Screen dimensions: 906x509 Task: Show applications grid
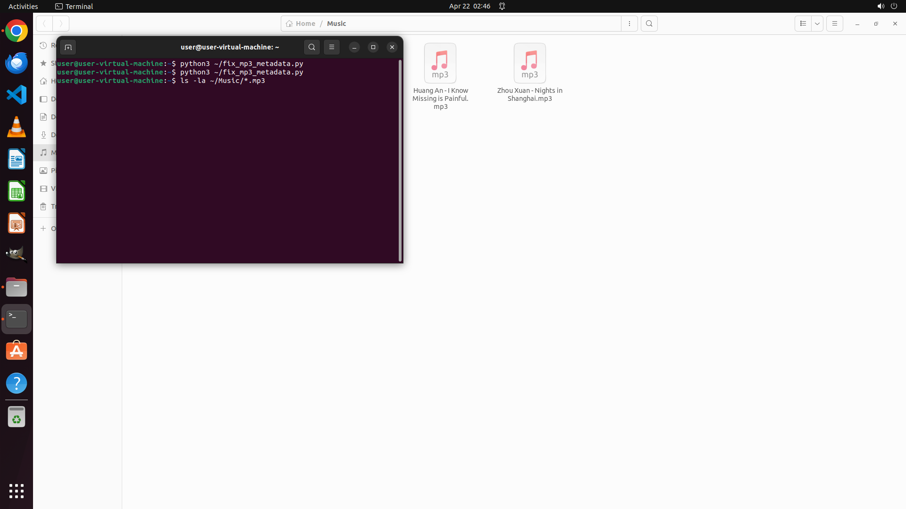17,491
